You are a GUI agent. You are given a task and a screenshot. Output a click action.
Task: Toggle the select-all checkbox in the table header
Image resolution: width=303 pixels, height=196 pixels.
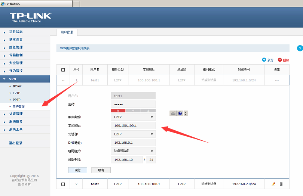pyautogui.click(x=63, y=70)
